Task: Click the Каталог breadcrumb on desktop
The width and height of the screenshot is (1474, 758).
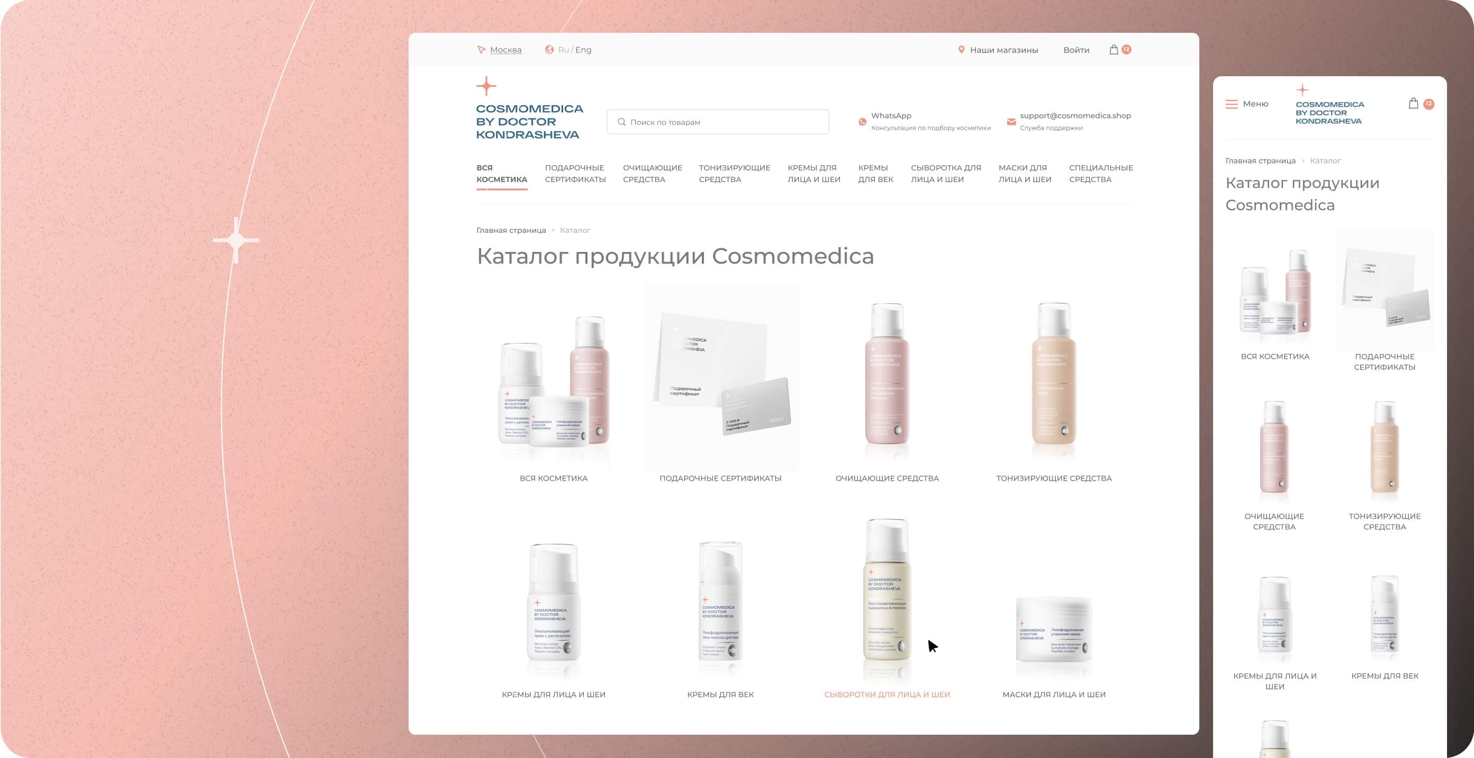Action: click(575, 230)
